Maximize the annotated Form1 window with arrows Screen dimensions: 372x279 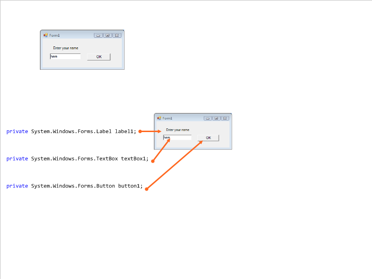coord(216,118)
